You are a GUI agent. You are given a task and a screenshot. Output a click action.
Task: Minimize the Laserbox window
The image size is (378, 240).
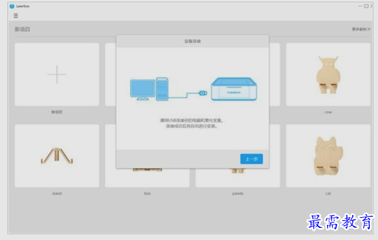coord(360,6)
